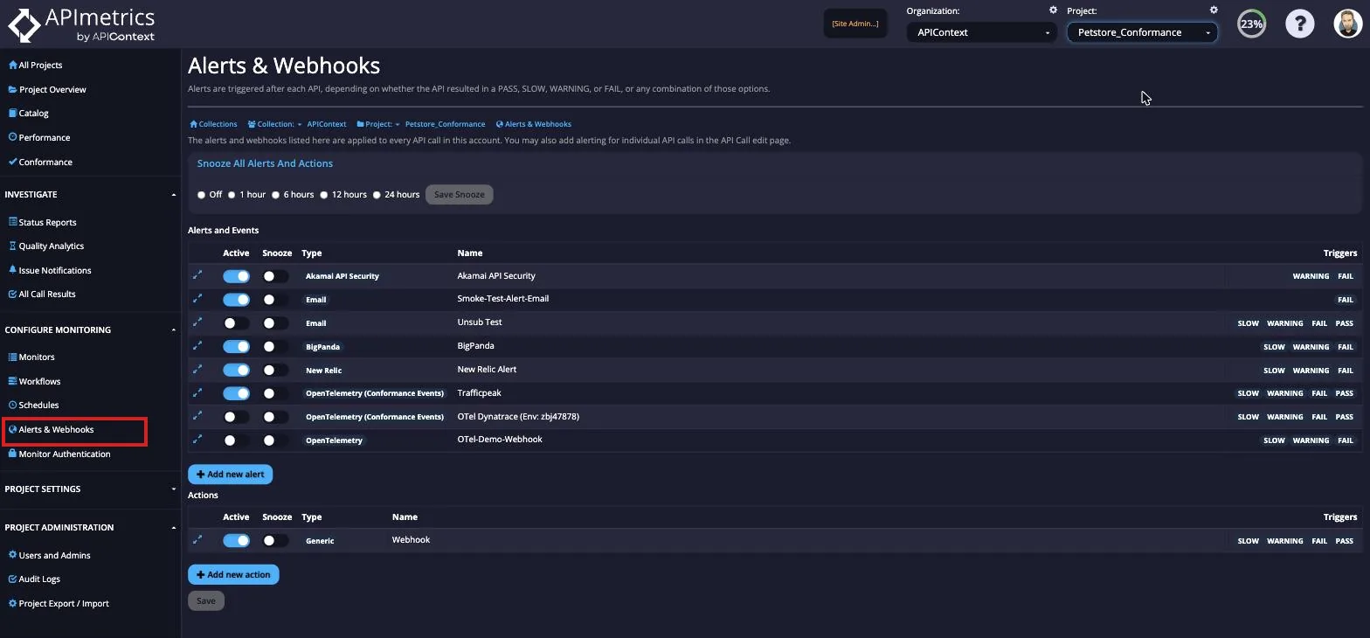Open Schedules in sidebar
Image resolution: width=1370 pixels, height=638 pixels.
[x=33, y=405]
